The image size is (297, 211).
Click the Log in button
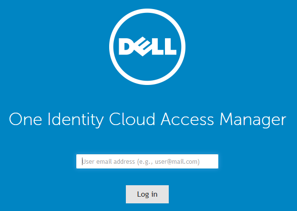pyautogui.click(x=147, y=194)
